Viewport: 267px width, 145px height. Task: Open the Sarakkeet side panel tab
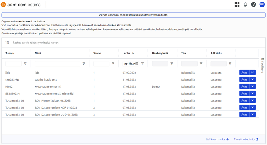(262, 65)
